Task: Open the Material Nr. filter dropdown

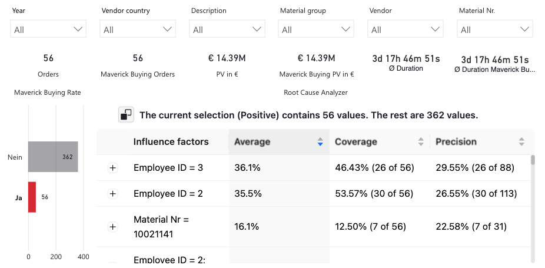Action: pyautogui.click(x=495, y=29)
